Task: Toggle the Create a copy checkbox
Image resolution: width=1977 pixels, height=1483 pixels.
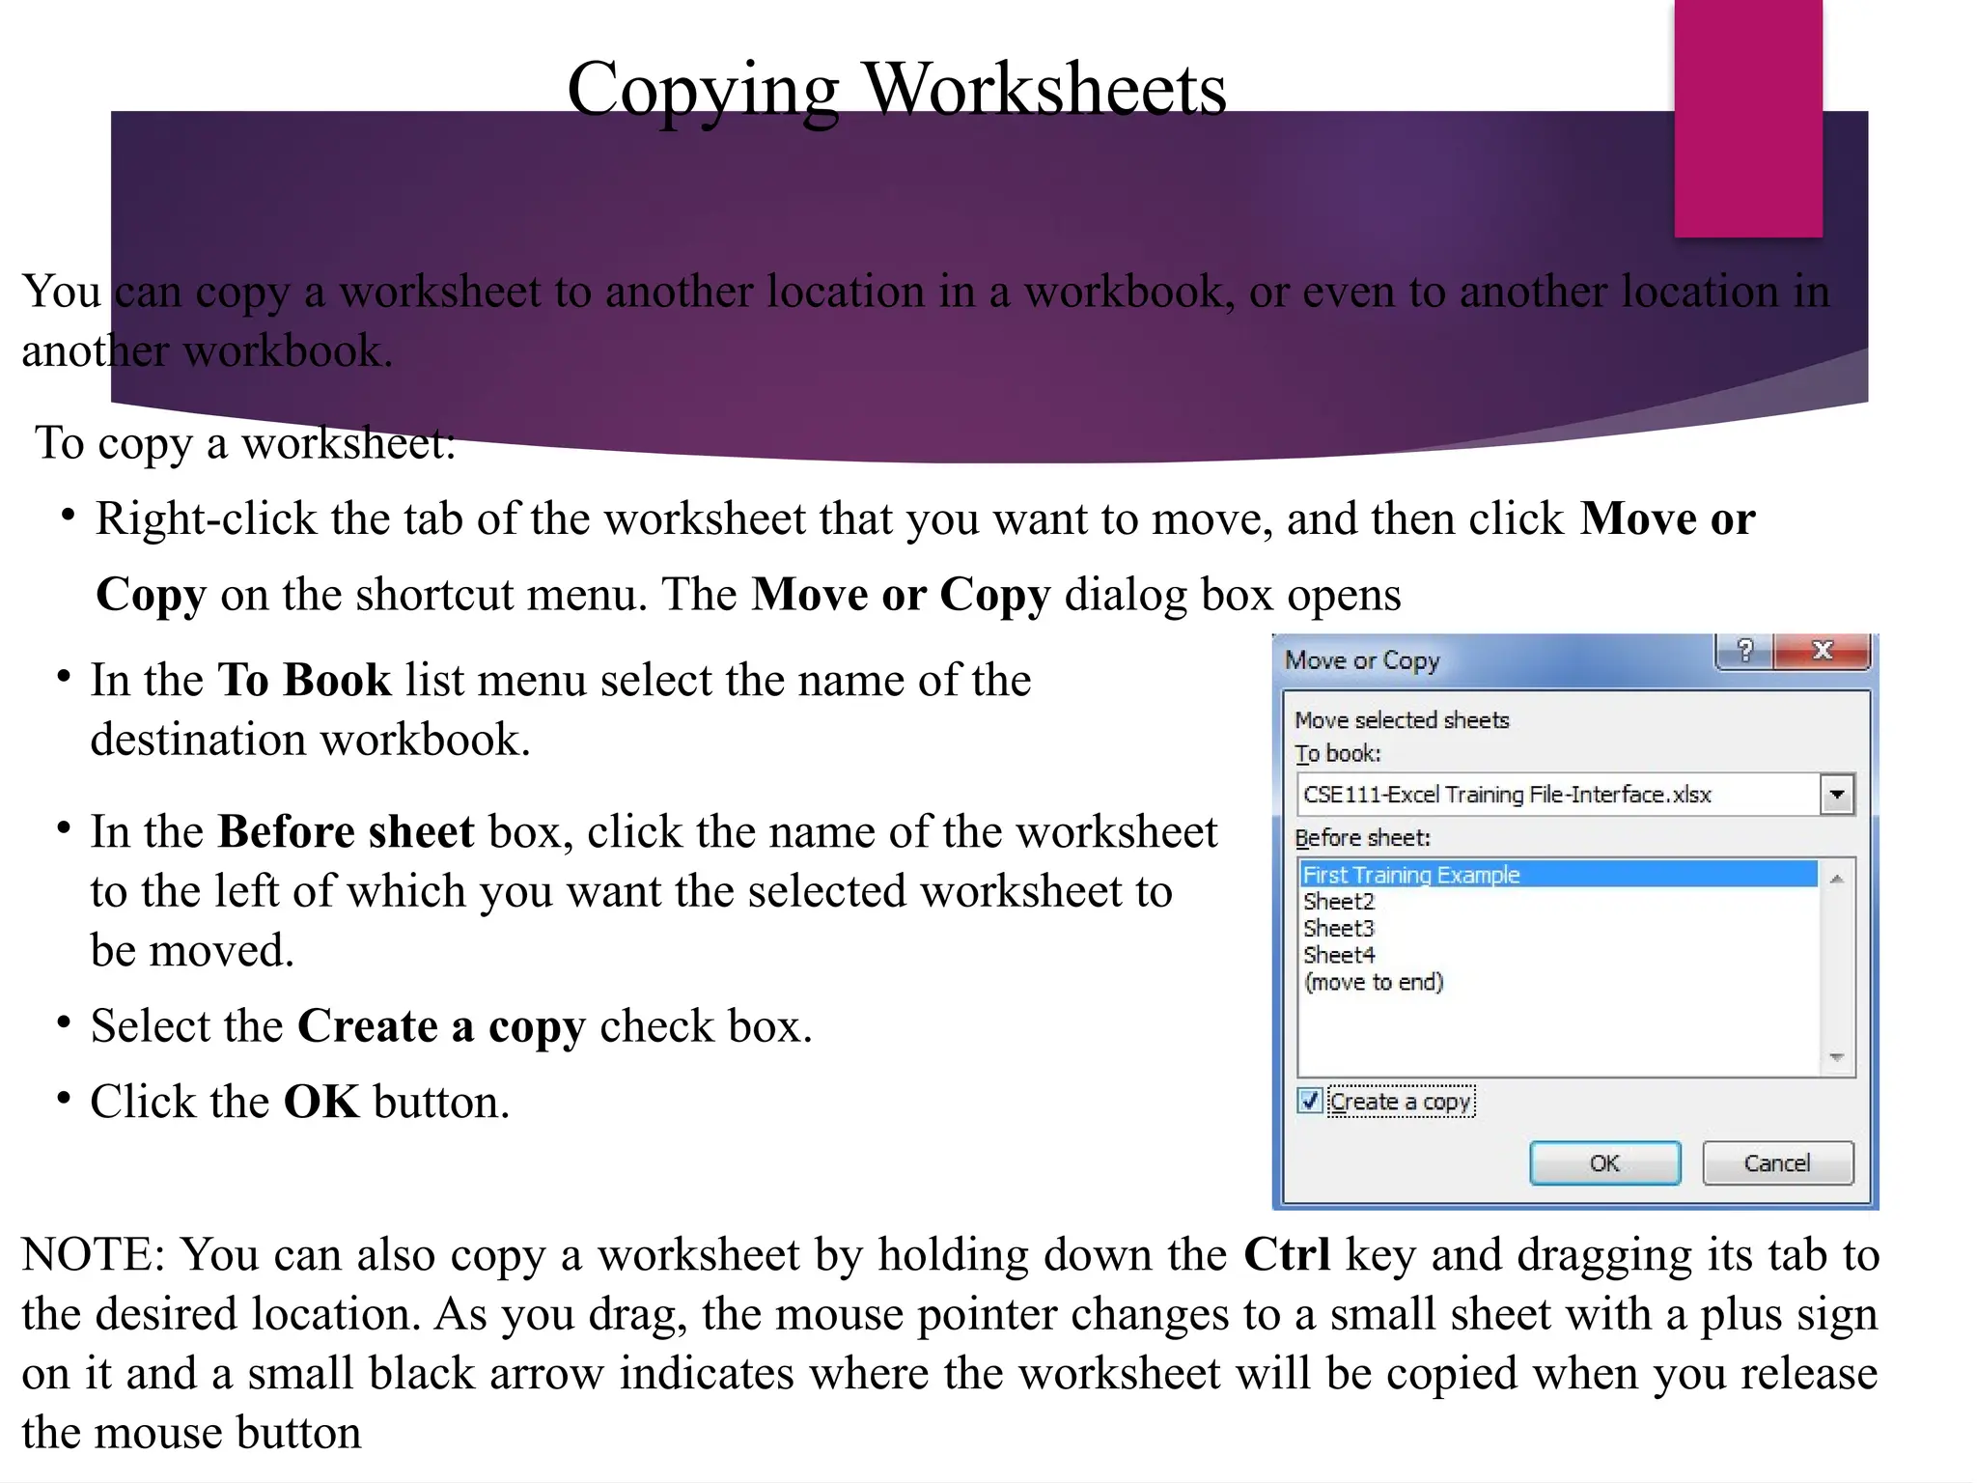Action: tap(1310, 1102)
